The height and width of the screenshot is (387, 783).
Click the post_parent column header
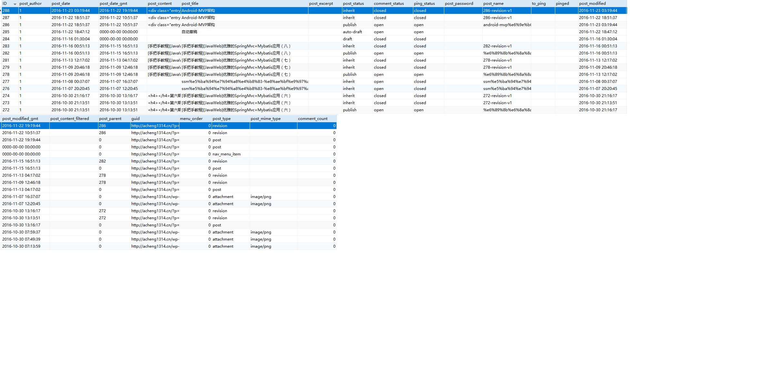(110, 119)
